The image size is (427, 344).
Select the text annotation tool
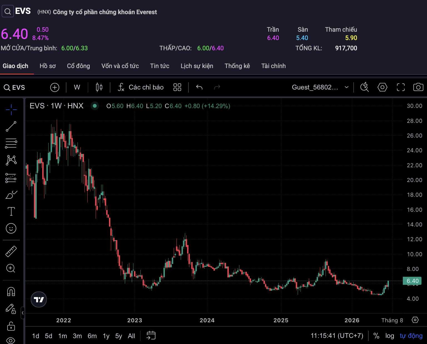11,211
